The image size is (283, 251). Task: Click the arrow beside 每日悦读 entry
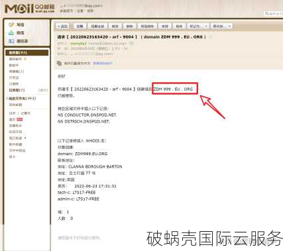25,138
